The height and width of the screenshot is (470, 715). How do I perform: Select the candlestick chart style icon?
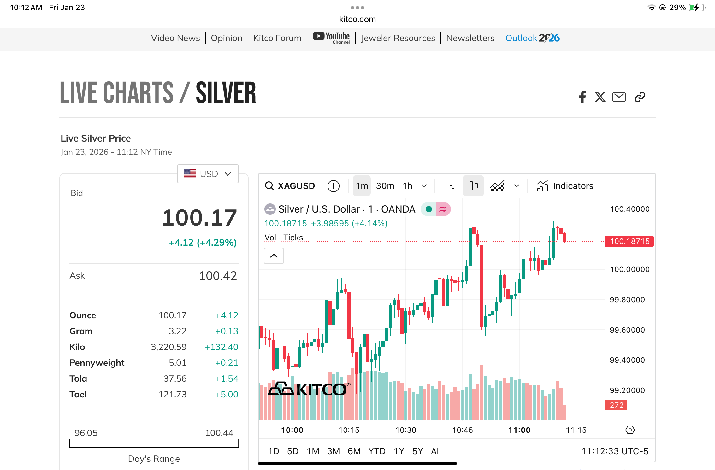[x=473, y=186]
